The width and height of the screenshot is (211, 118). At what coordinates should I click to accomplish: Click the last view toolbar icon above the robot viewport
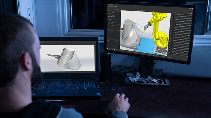point(154,11)
